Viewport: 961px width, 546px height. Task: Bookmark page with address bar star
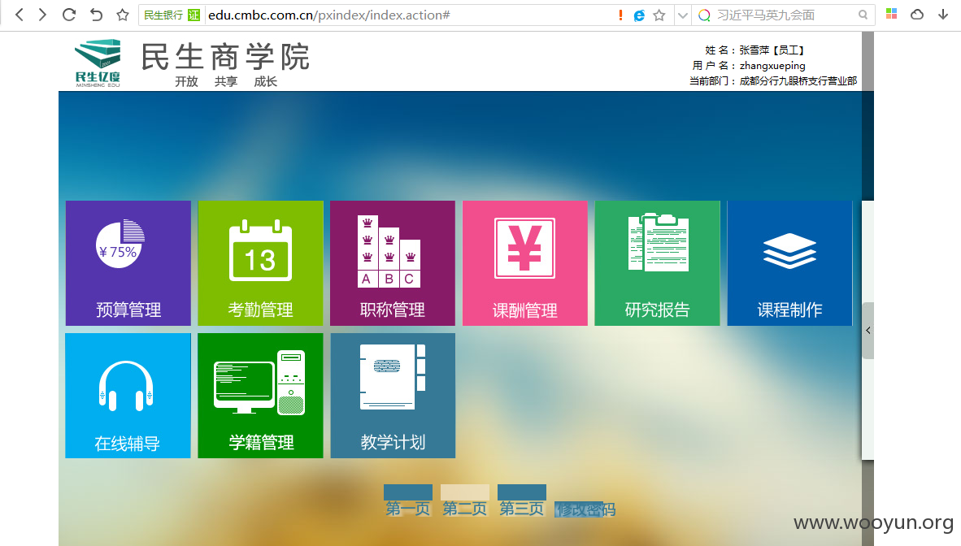click(659, 15)
